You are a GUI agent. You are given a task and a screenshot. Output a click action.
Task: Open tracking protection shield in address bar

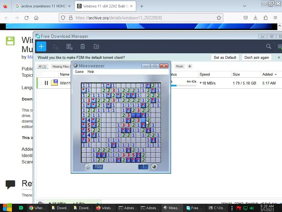(63, 18)
